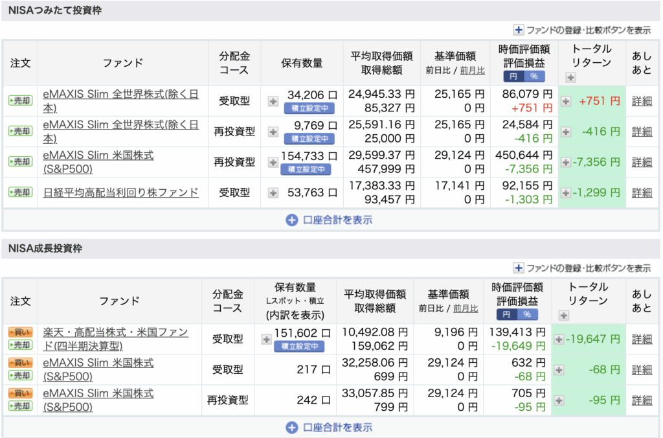The image size is (663, 438).
Task: Switch to % display in つみたて投資枠 header
Action: tap(534, 76)
